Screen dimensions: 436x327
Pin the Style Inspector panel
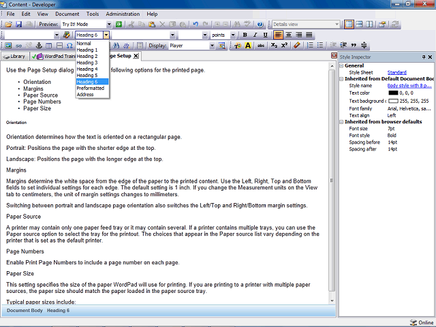pyautogui.click(x=424, y=57)
